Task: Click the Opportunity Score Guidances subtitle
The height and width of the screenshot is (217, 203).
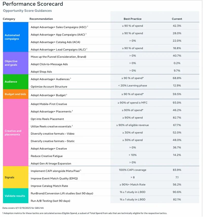Action: click(x=27, y=11)
